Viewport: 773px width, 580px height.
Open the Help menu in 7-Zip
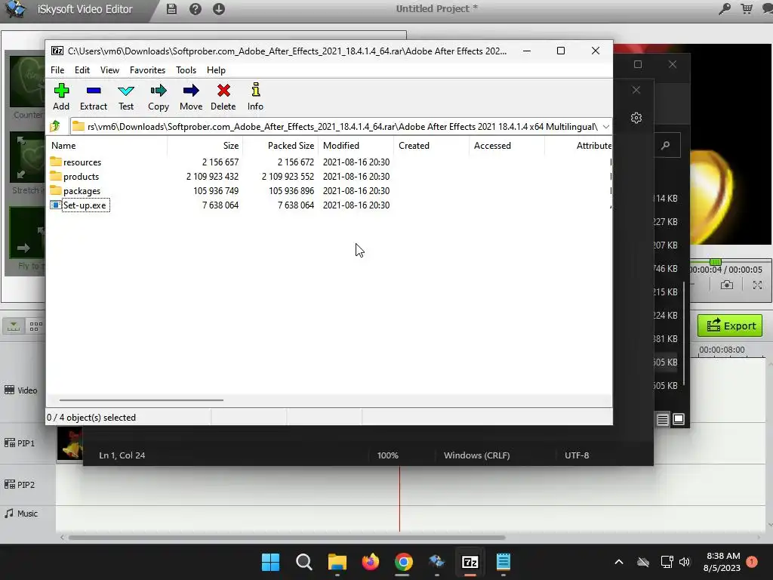point(216,70)
